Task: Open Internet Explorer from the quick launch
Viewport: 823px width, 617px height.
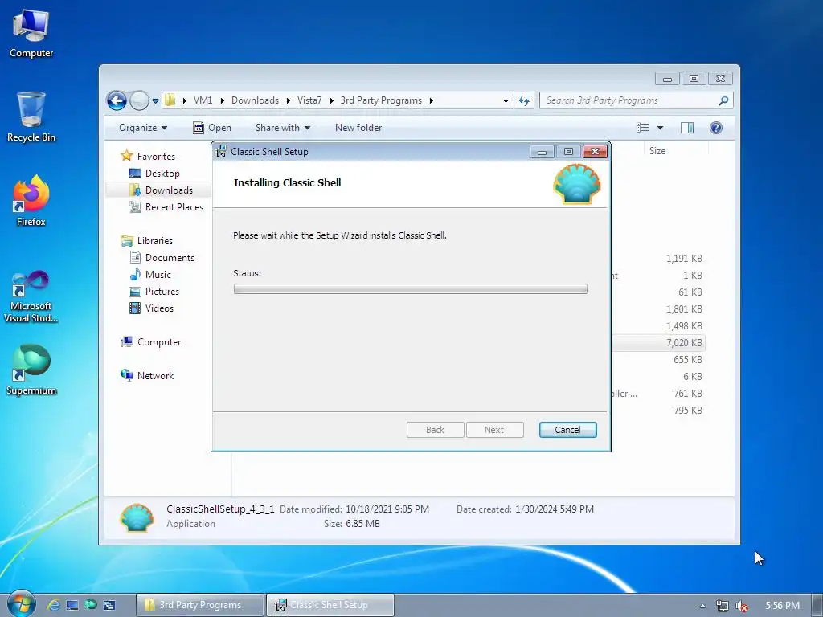Action: 54,605
